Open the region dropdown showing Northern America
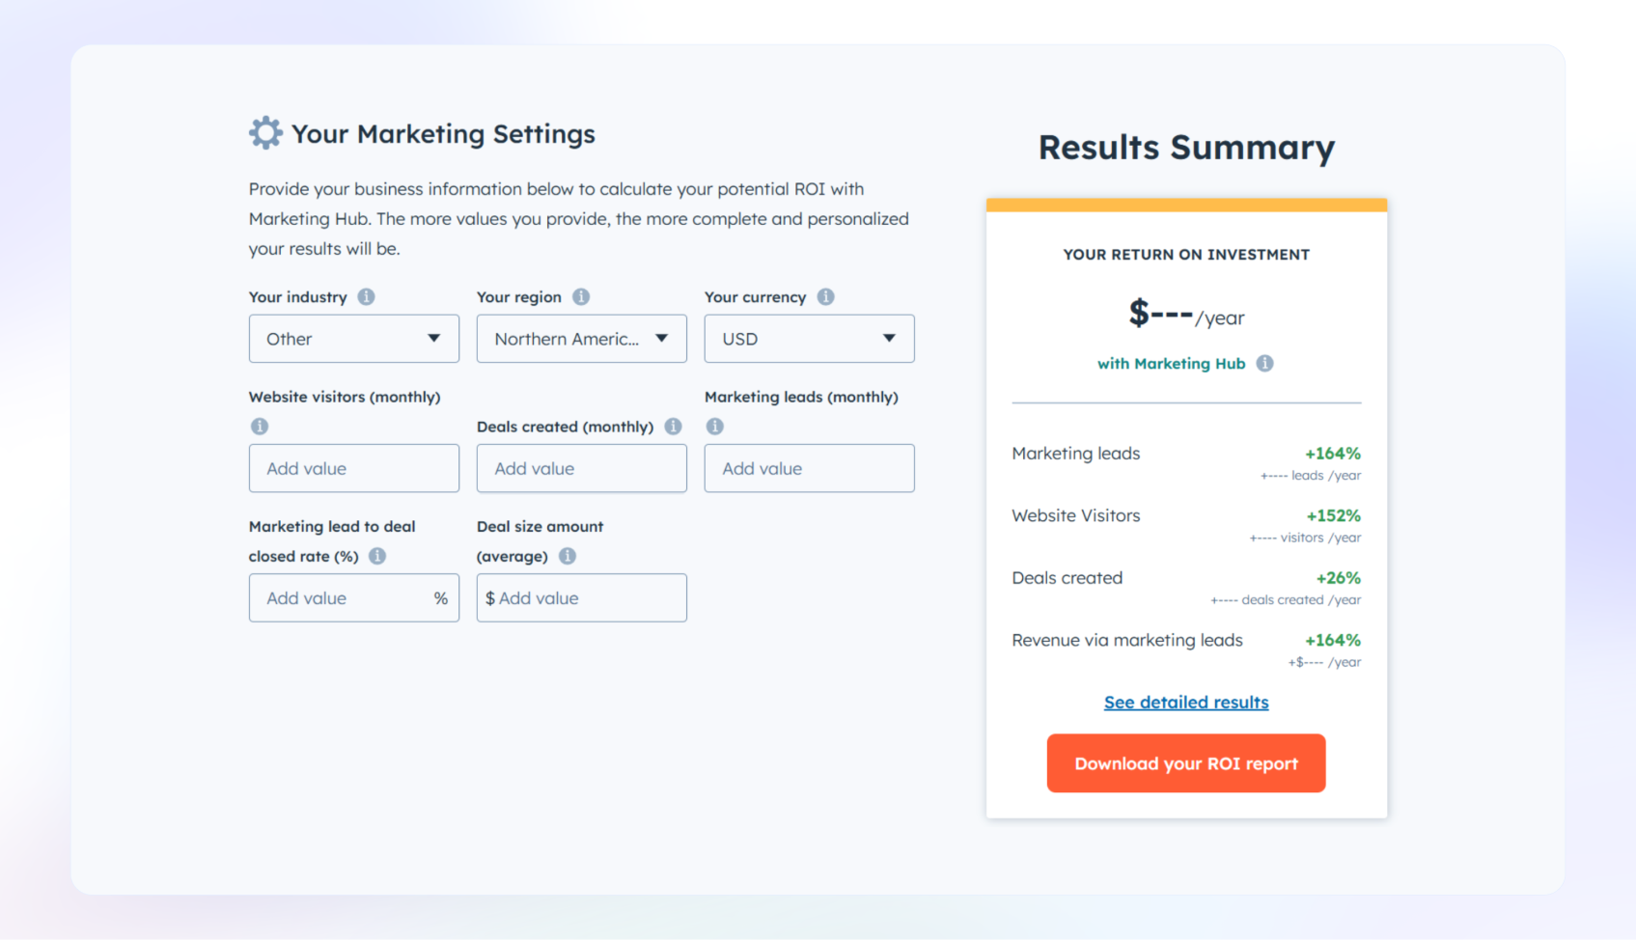 click(x=581, y=339)
